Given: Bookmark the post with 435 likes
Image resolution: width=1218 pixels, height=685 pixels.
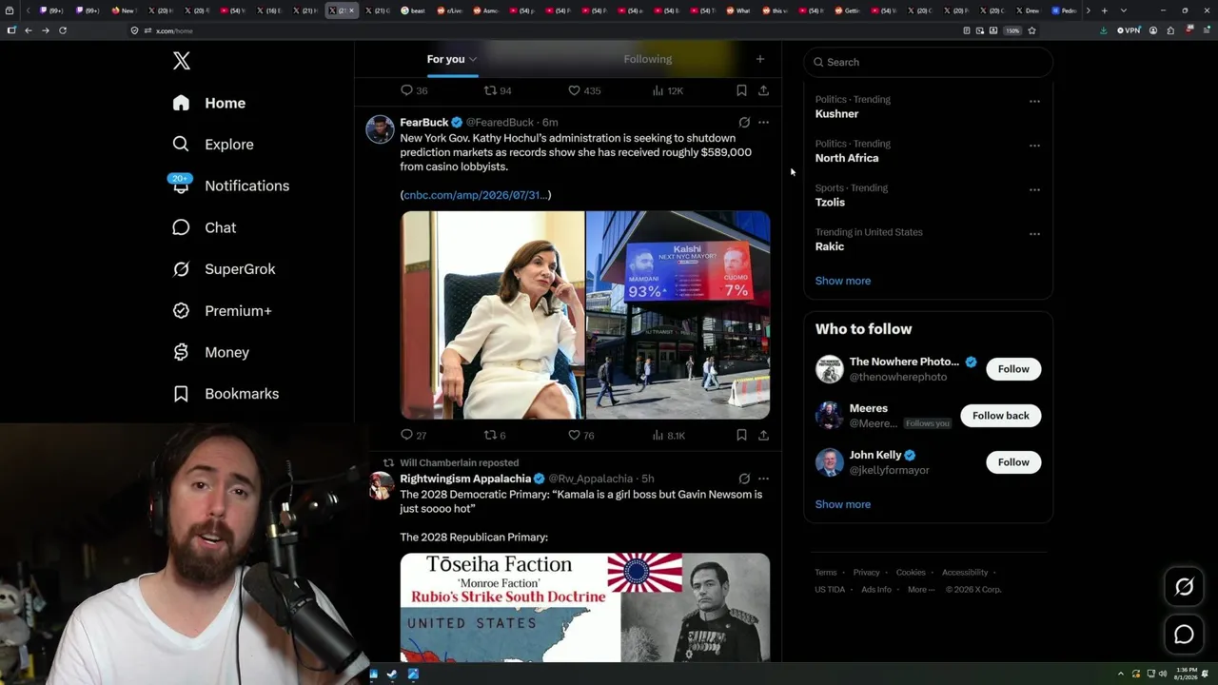Looking at the screenshot, I should tap(741, 90).
